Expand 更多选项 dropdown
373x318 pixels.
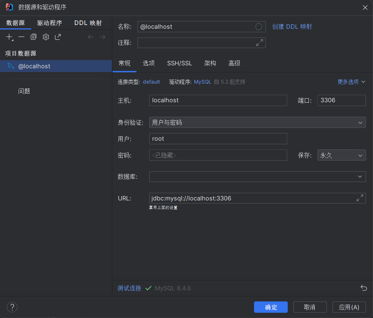coord(351,82)
